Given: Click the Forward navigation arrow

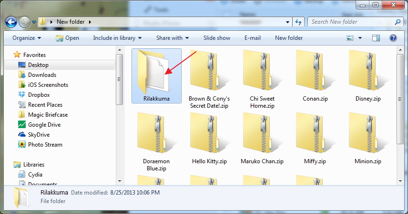Looking at the screenshot, I should 24,22.
